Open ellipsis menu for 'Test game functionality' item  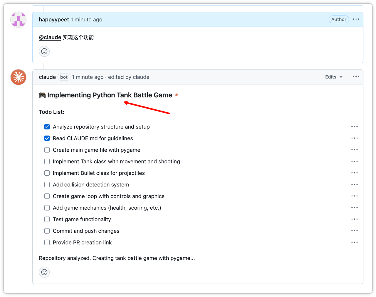pos(355,219)
